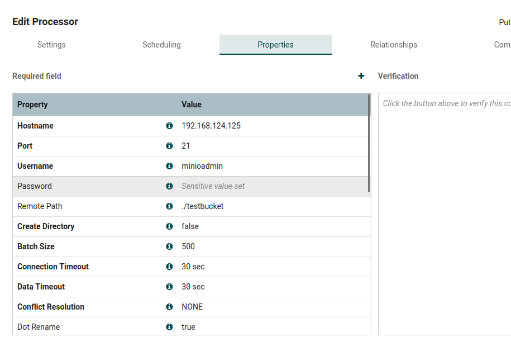Edit the Remote Path value ./testbucket

202,206
